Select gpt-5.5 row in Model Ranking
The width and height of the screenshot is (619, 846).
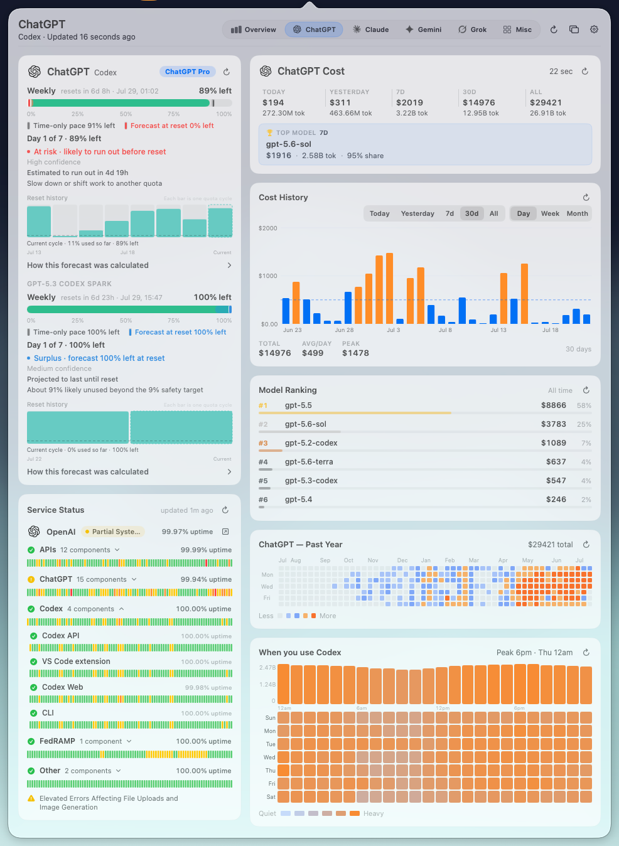425,407
